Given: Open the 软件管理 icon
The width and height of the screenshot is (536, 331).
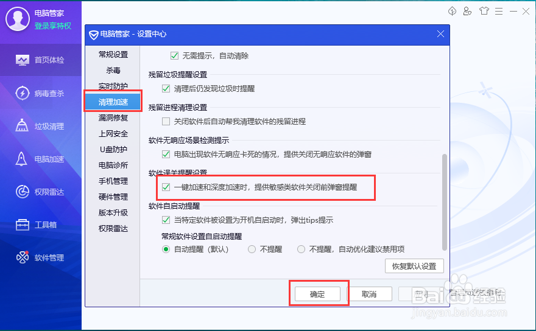Looking at the screenshot, I should 22,257.
